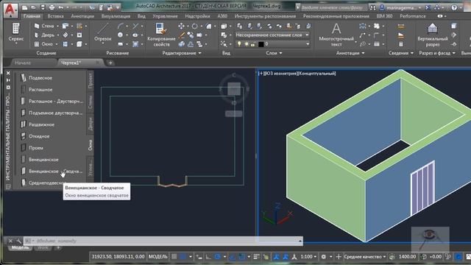Open the Сервис tools button

pyautogui.click(x=16, y=34)
